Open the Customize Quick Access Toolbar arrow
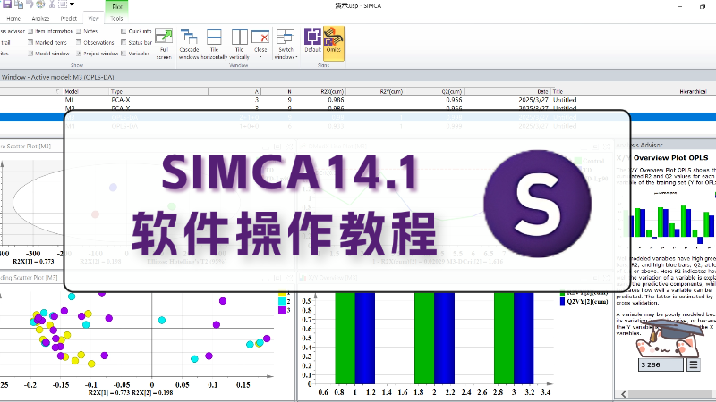Screen dimensions: 716x402 pos(72,4)
